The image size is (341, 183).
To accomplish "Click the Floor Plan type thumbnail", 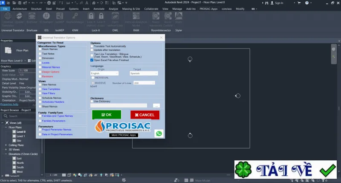I will 8,50.
